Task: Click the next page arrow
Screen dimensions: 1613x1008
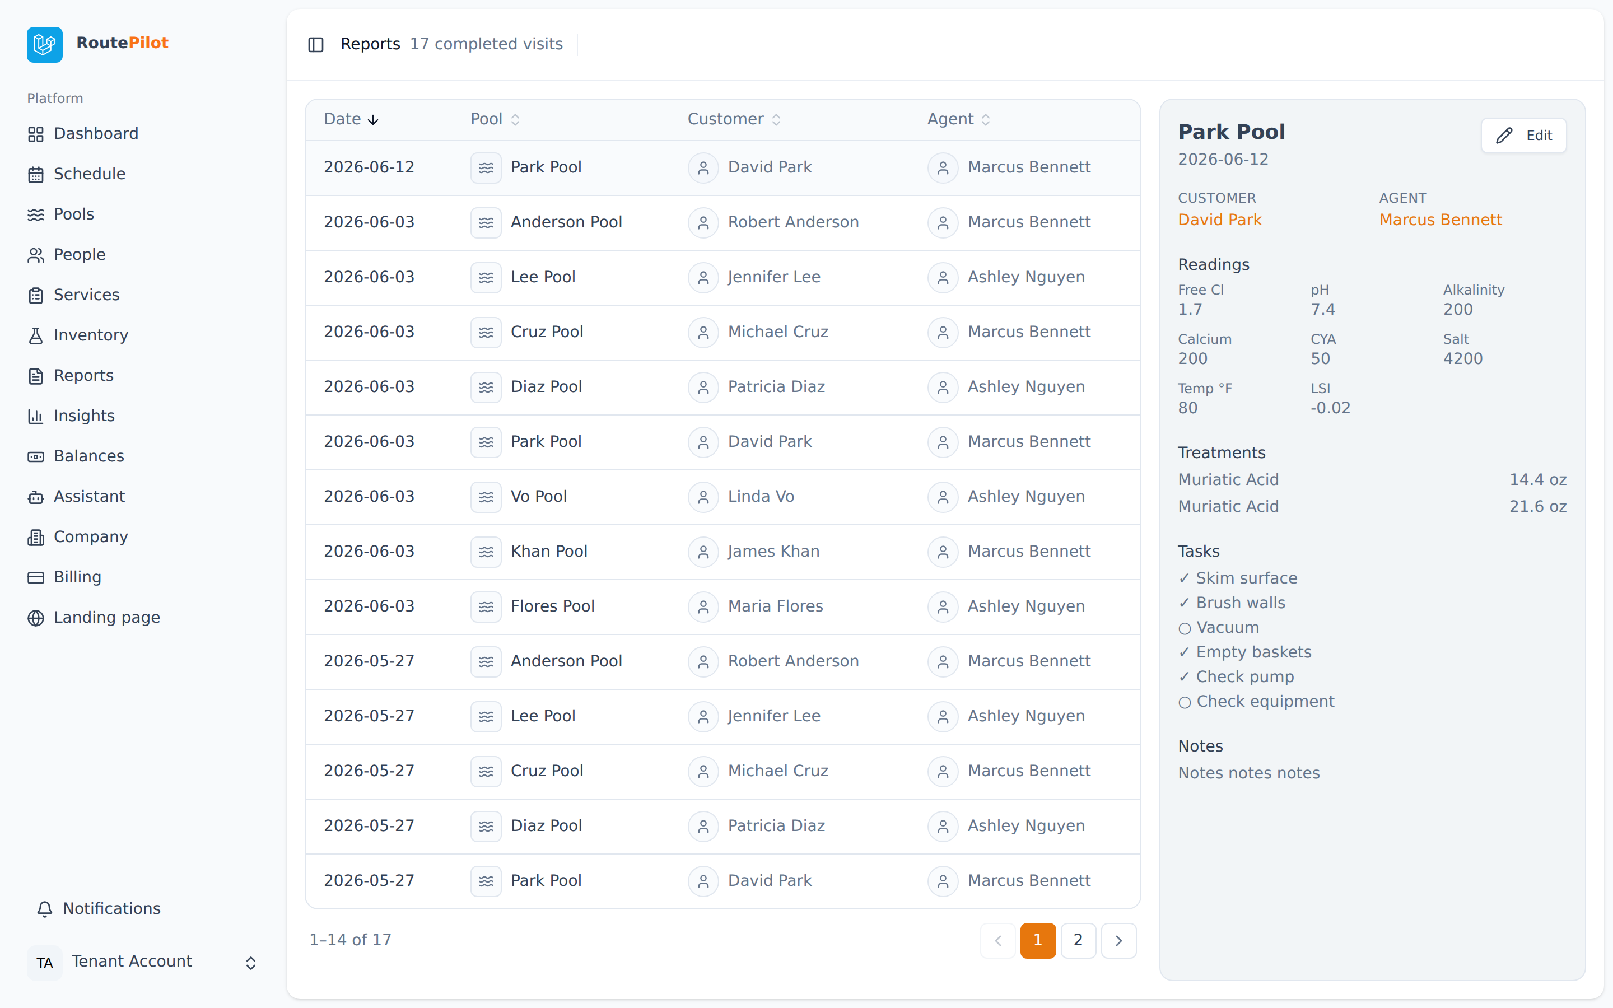Action: [x=1118, y=940]
